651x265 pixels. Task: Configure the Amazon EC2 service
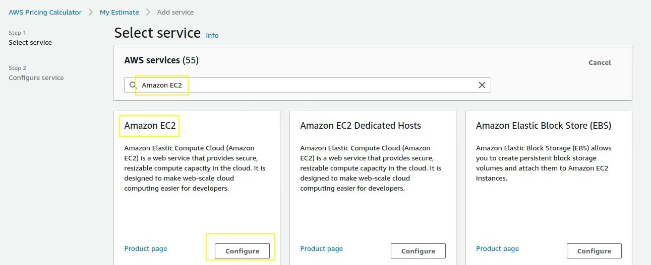(x=242, y=251)
